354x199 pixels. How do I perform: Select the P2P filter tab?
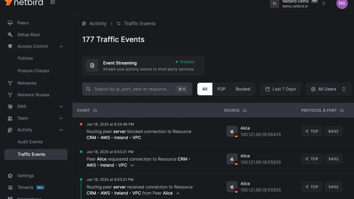pyautogui.click(x=222, y=89)
